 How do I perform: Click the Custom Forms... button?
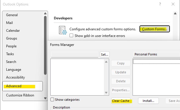tap(155, 29)
